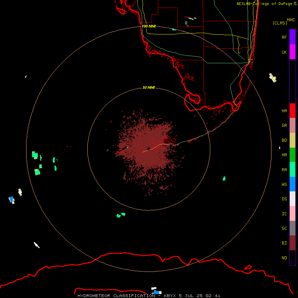Click the 'HYDROMETEOR CLASSIFICATION' title text
This screenshot has width=298, height=298.
click(x=116, y=296)
